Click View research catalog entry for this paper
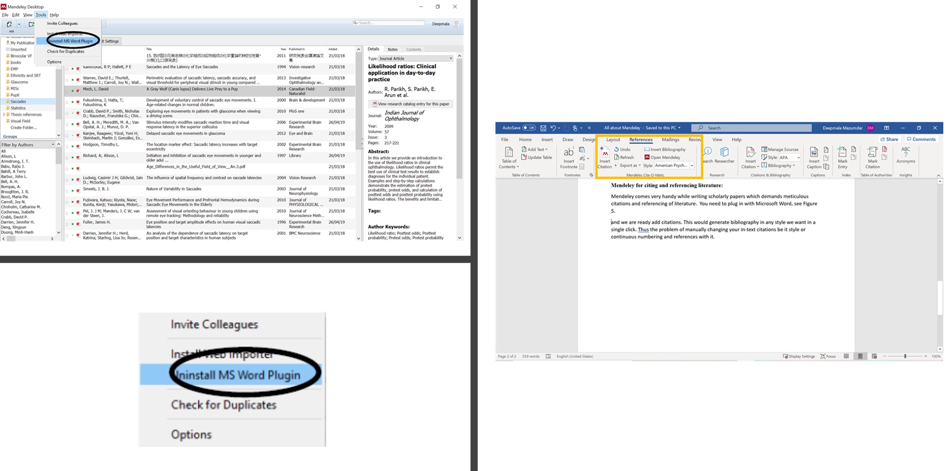This screenshot has width=946, height=471. tap(410, 104)
